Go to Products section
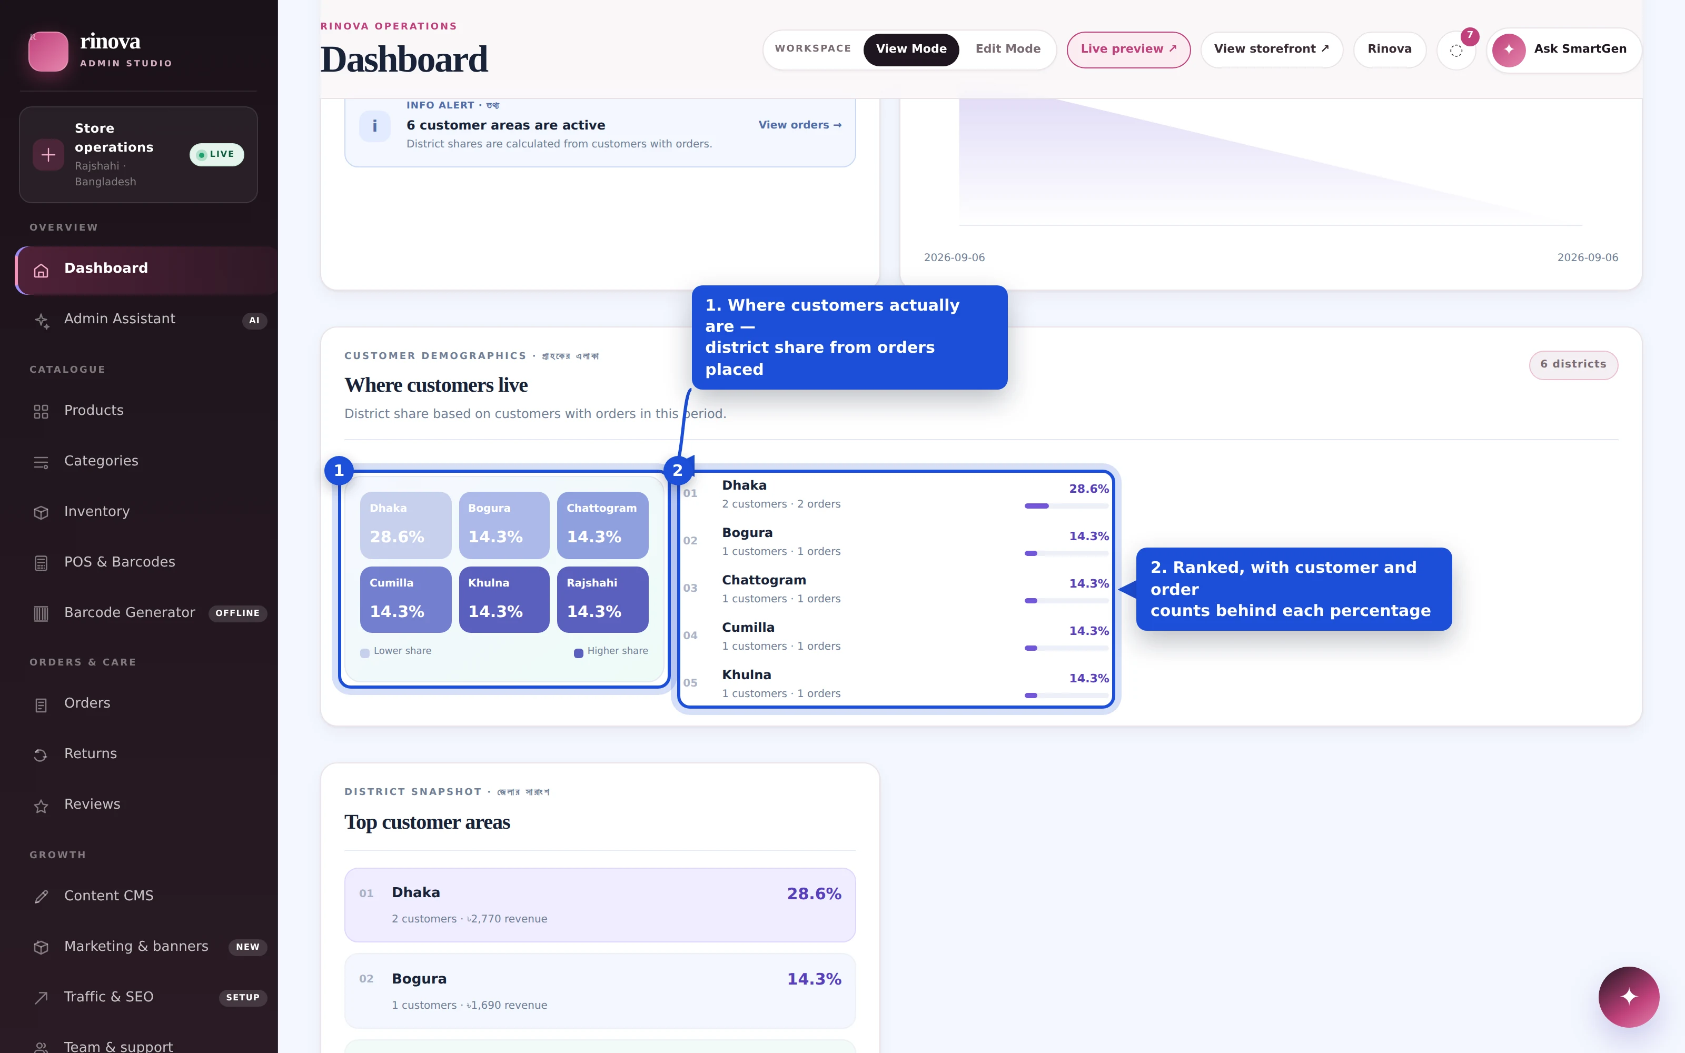 (x=146, y=411)
